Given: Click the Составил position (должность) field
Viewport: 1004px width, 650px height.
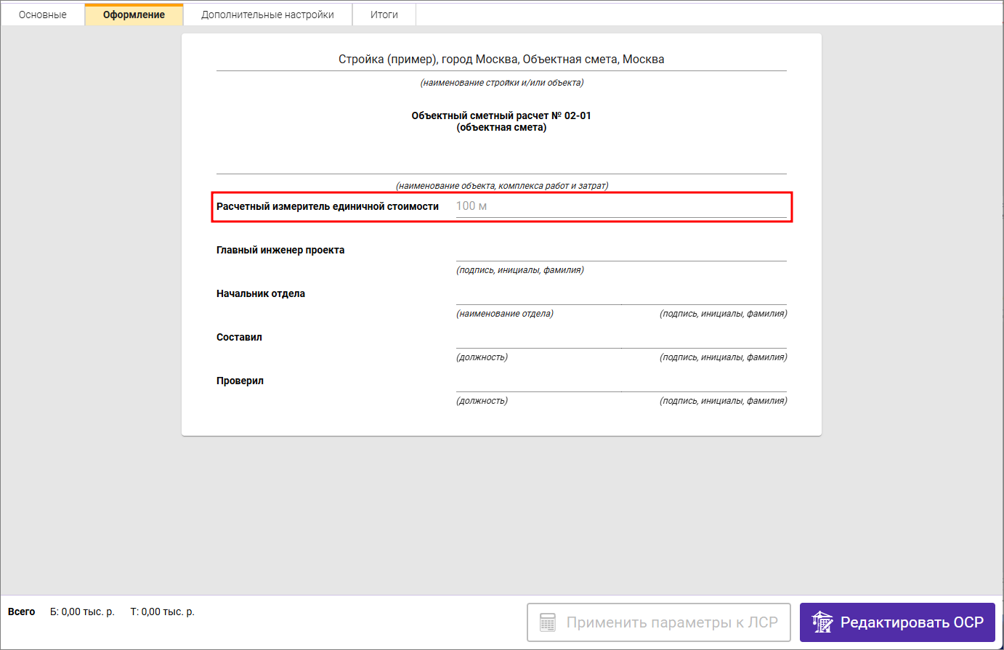Looking at the screenshot, I should pos(538,338).
